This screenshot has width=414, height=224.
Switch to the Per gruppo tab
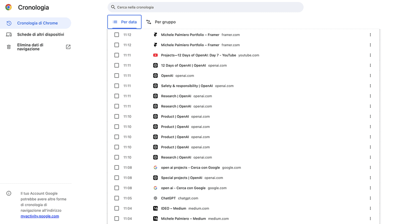(x=161, y=22)
